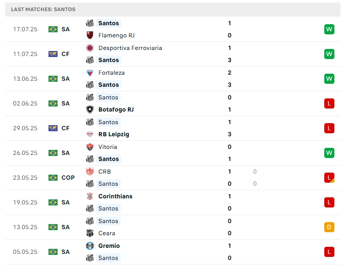Select the Corinthians team name
Viewport: 346px width, 266px height.
(115, 196)
